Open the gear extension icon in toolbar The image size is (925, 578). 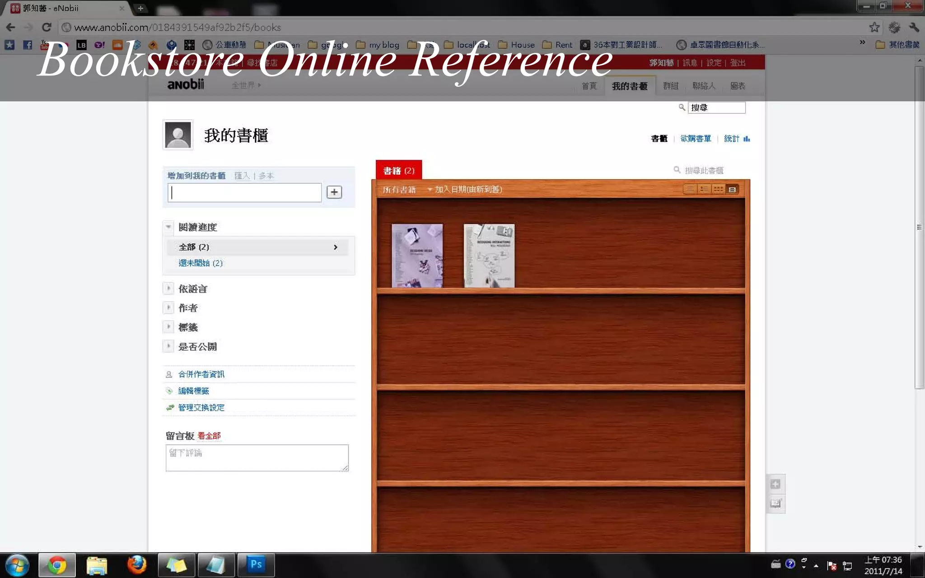894,28
